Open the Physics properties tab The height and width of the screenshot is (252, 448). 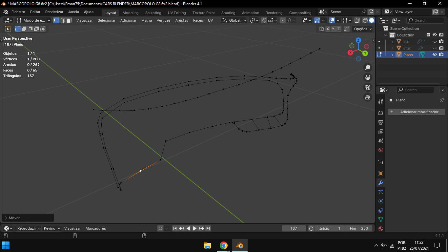click(x=381, y=201)
